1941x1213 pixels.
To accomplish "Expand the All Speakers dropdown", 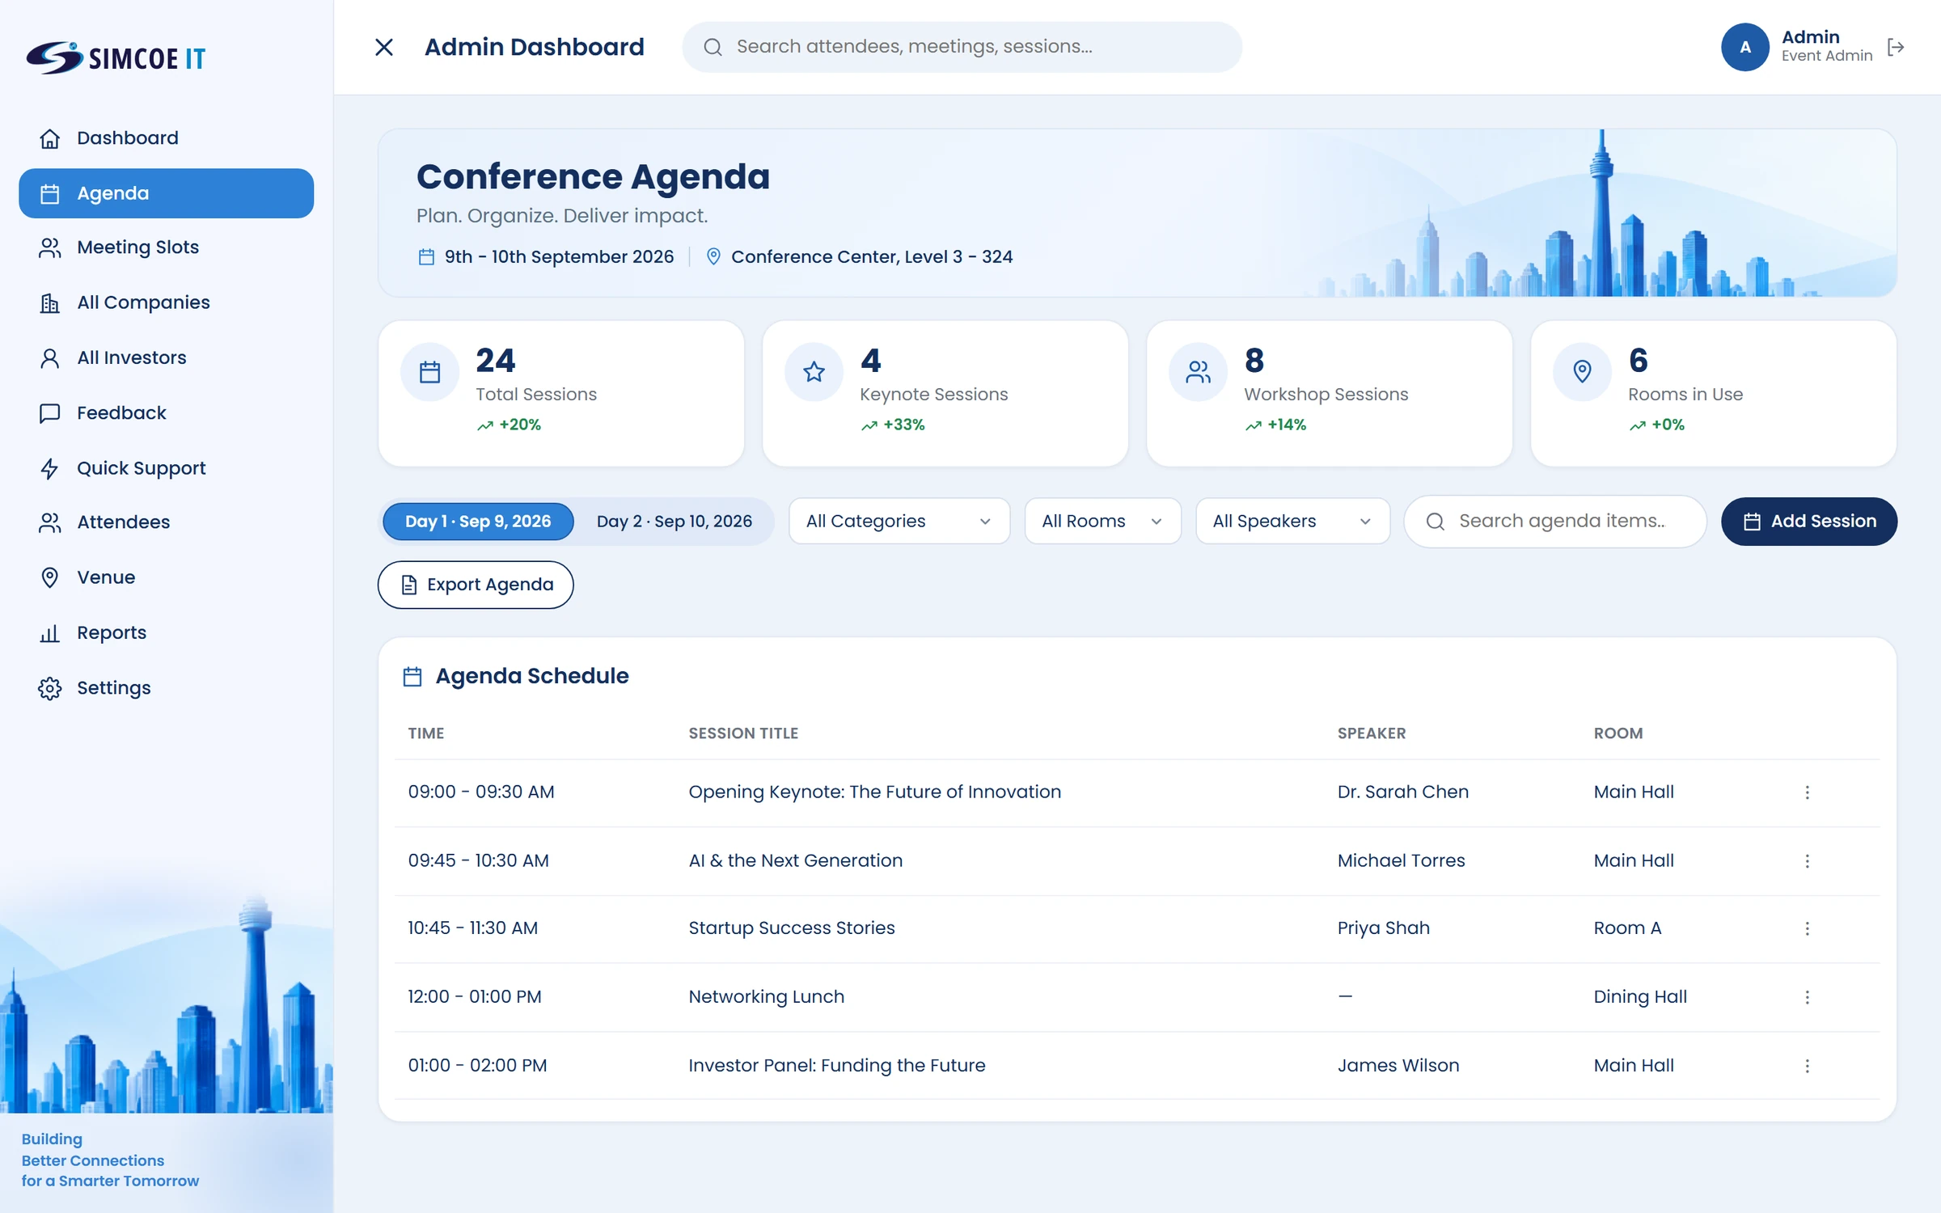I will 1292,521.
